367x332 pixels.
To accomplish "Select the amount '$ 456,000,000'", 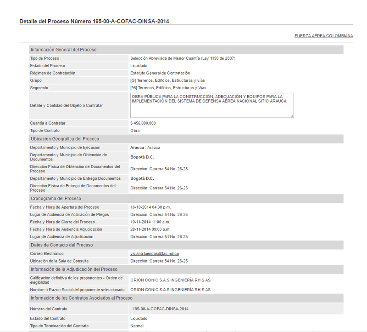I will point(143,123).
